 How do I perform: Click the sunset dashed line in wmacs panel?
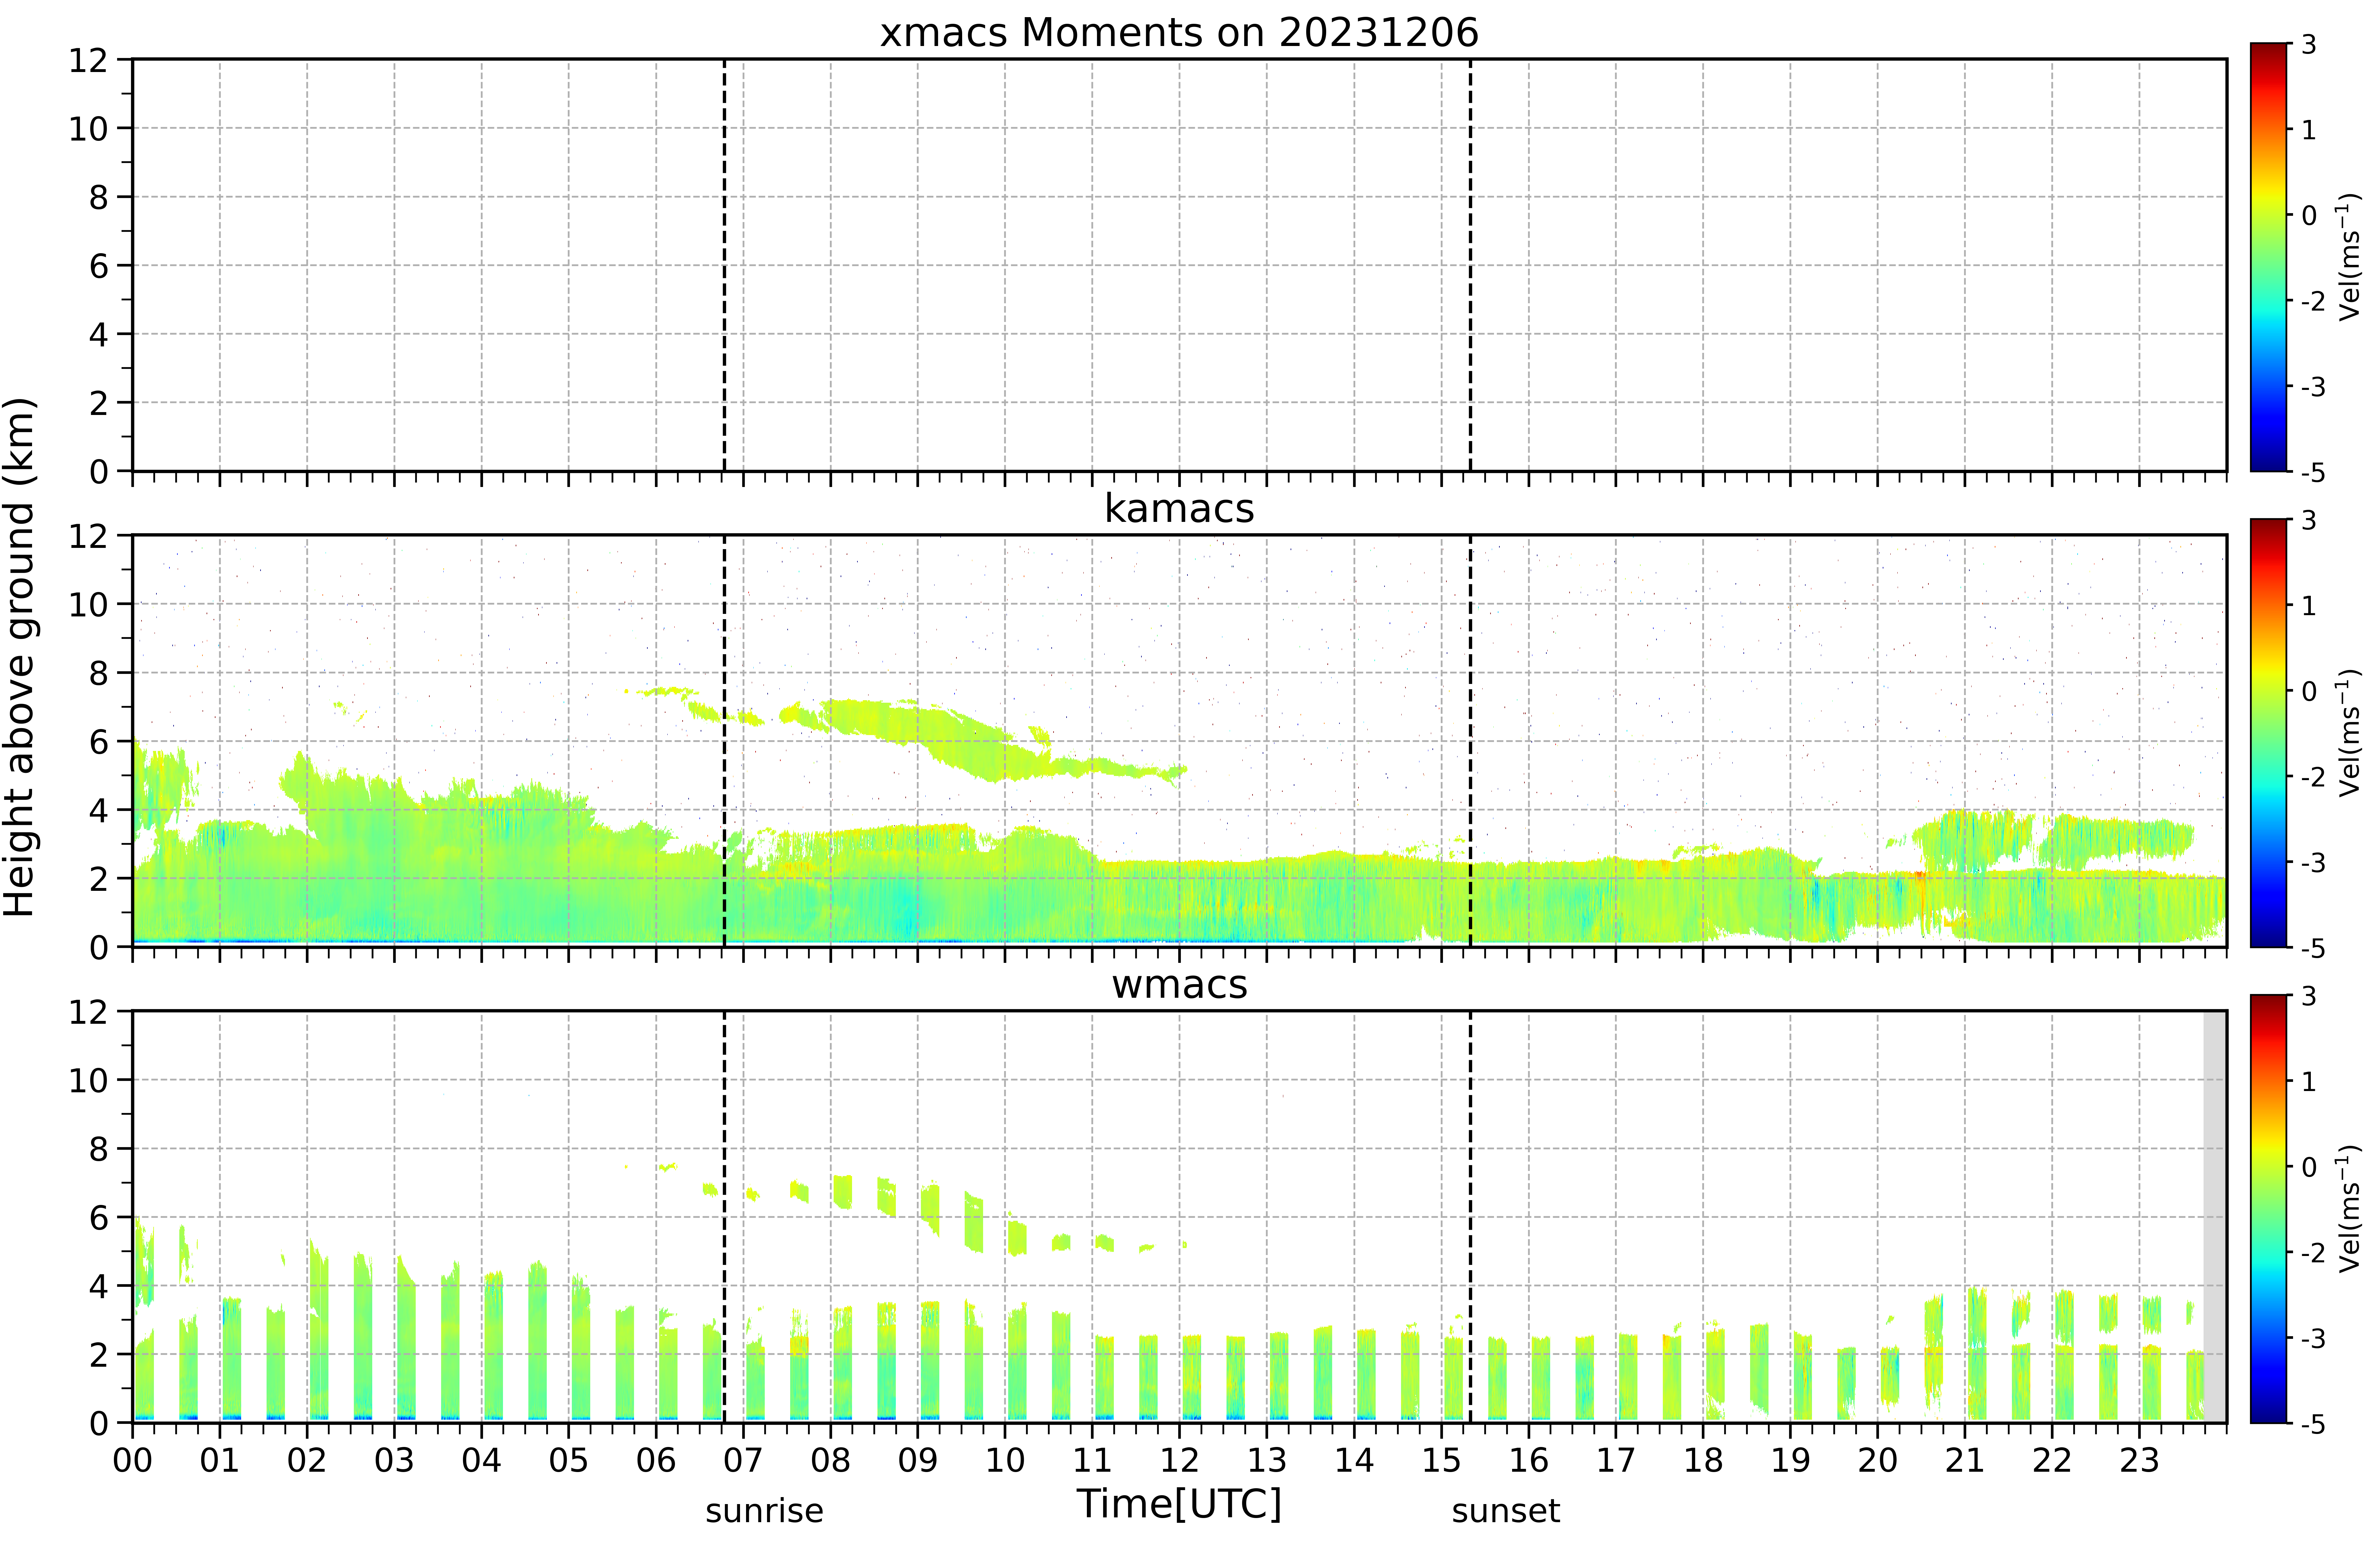coord(1470,1217)
